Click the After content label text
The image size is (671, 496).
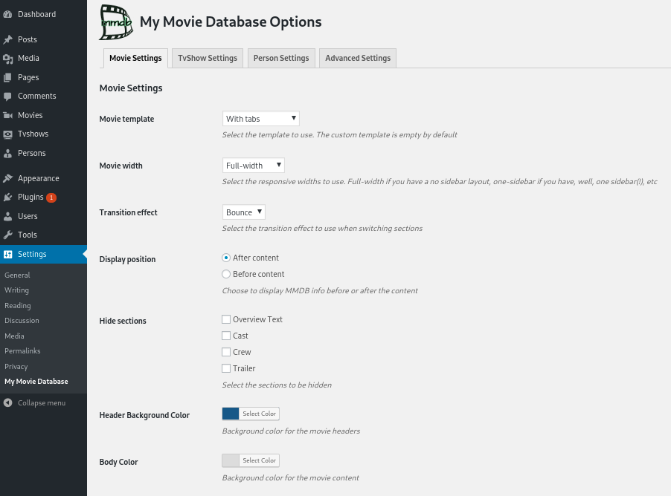pyautogui.click(x=255, y=258)
